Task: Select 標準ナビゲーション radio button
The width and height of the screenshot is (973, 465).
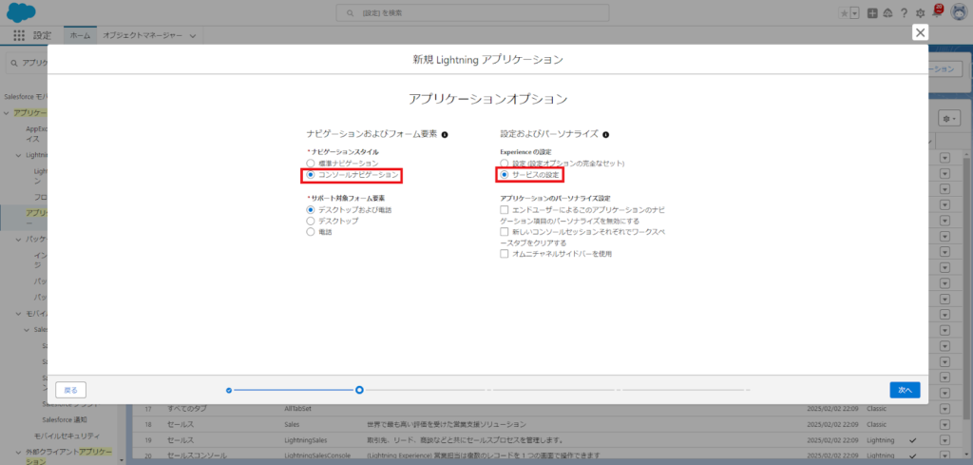Action: (x=311, y=163)
